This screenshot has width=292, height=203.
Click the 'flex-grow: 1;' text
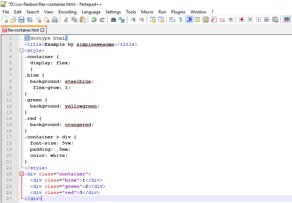pos(52,88)
